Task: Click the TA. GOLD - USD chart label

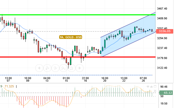Action: coord(71,37)
